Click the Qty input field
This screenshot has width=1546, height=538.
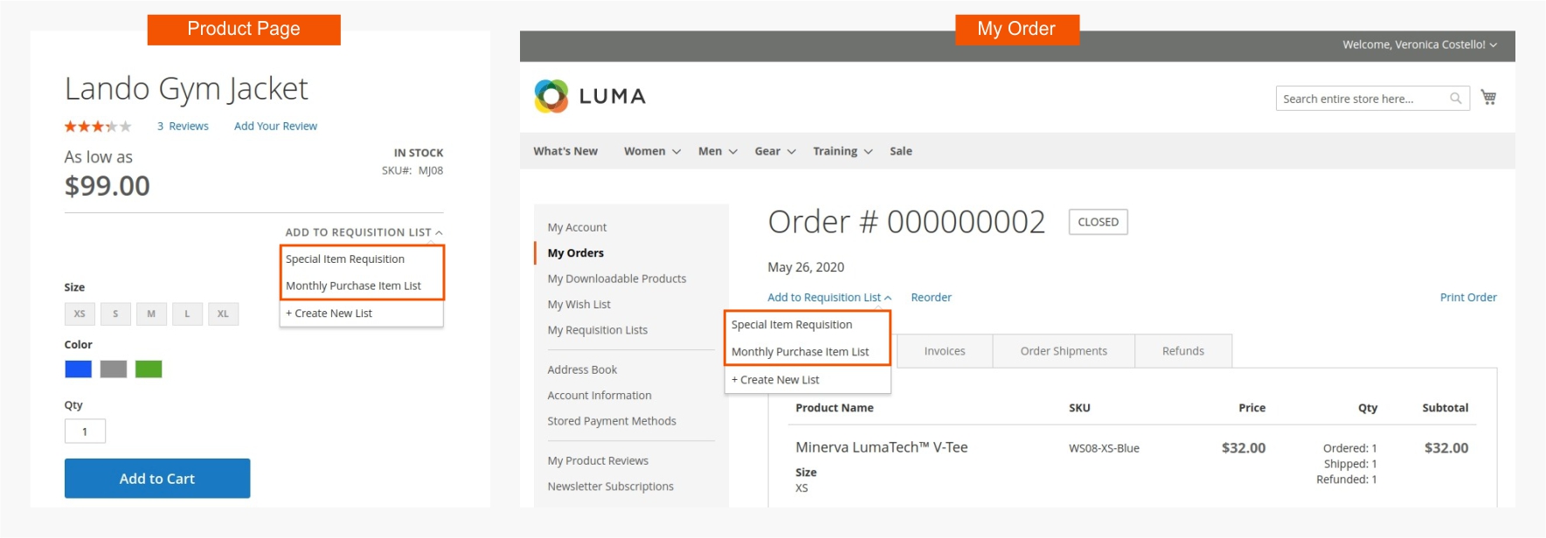point(85,431)
